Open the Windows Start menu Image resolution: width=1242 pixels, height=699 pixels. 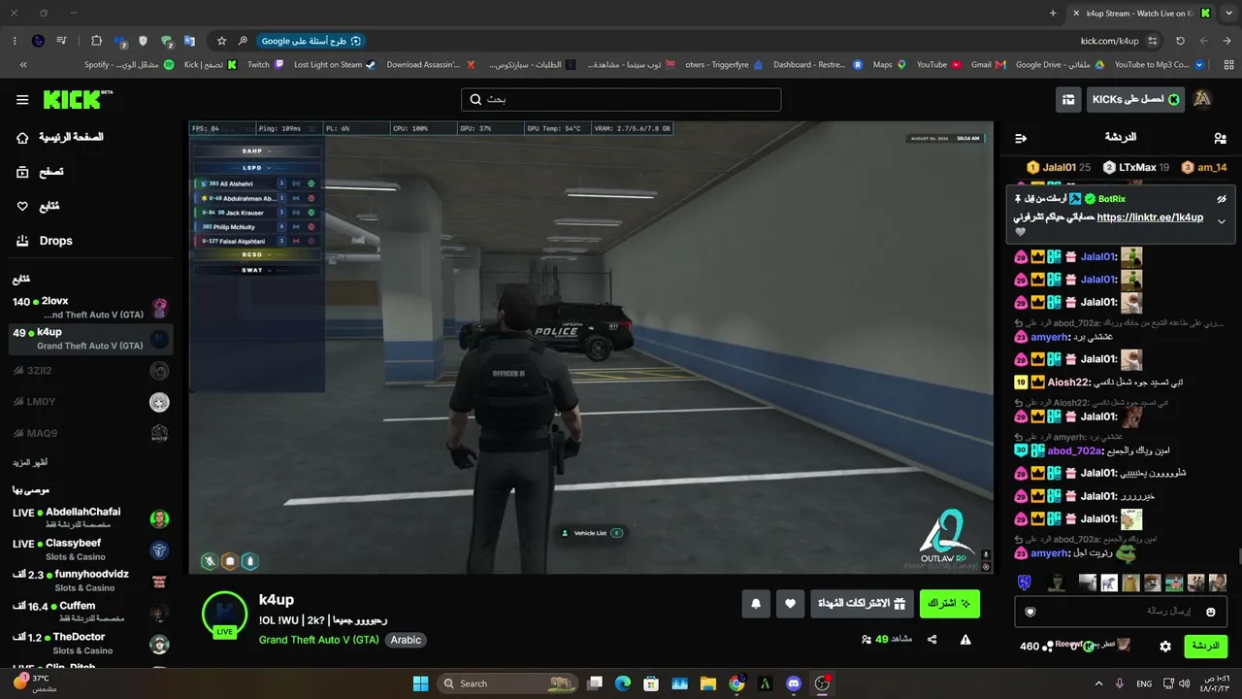pos(420,683)
